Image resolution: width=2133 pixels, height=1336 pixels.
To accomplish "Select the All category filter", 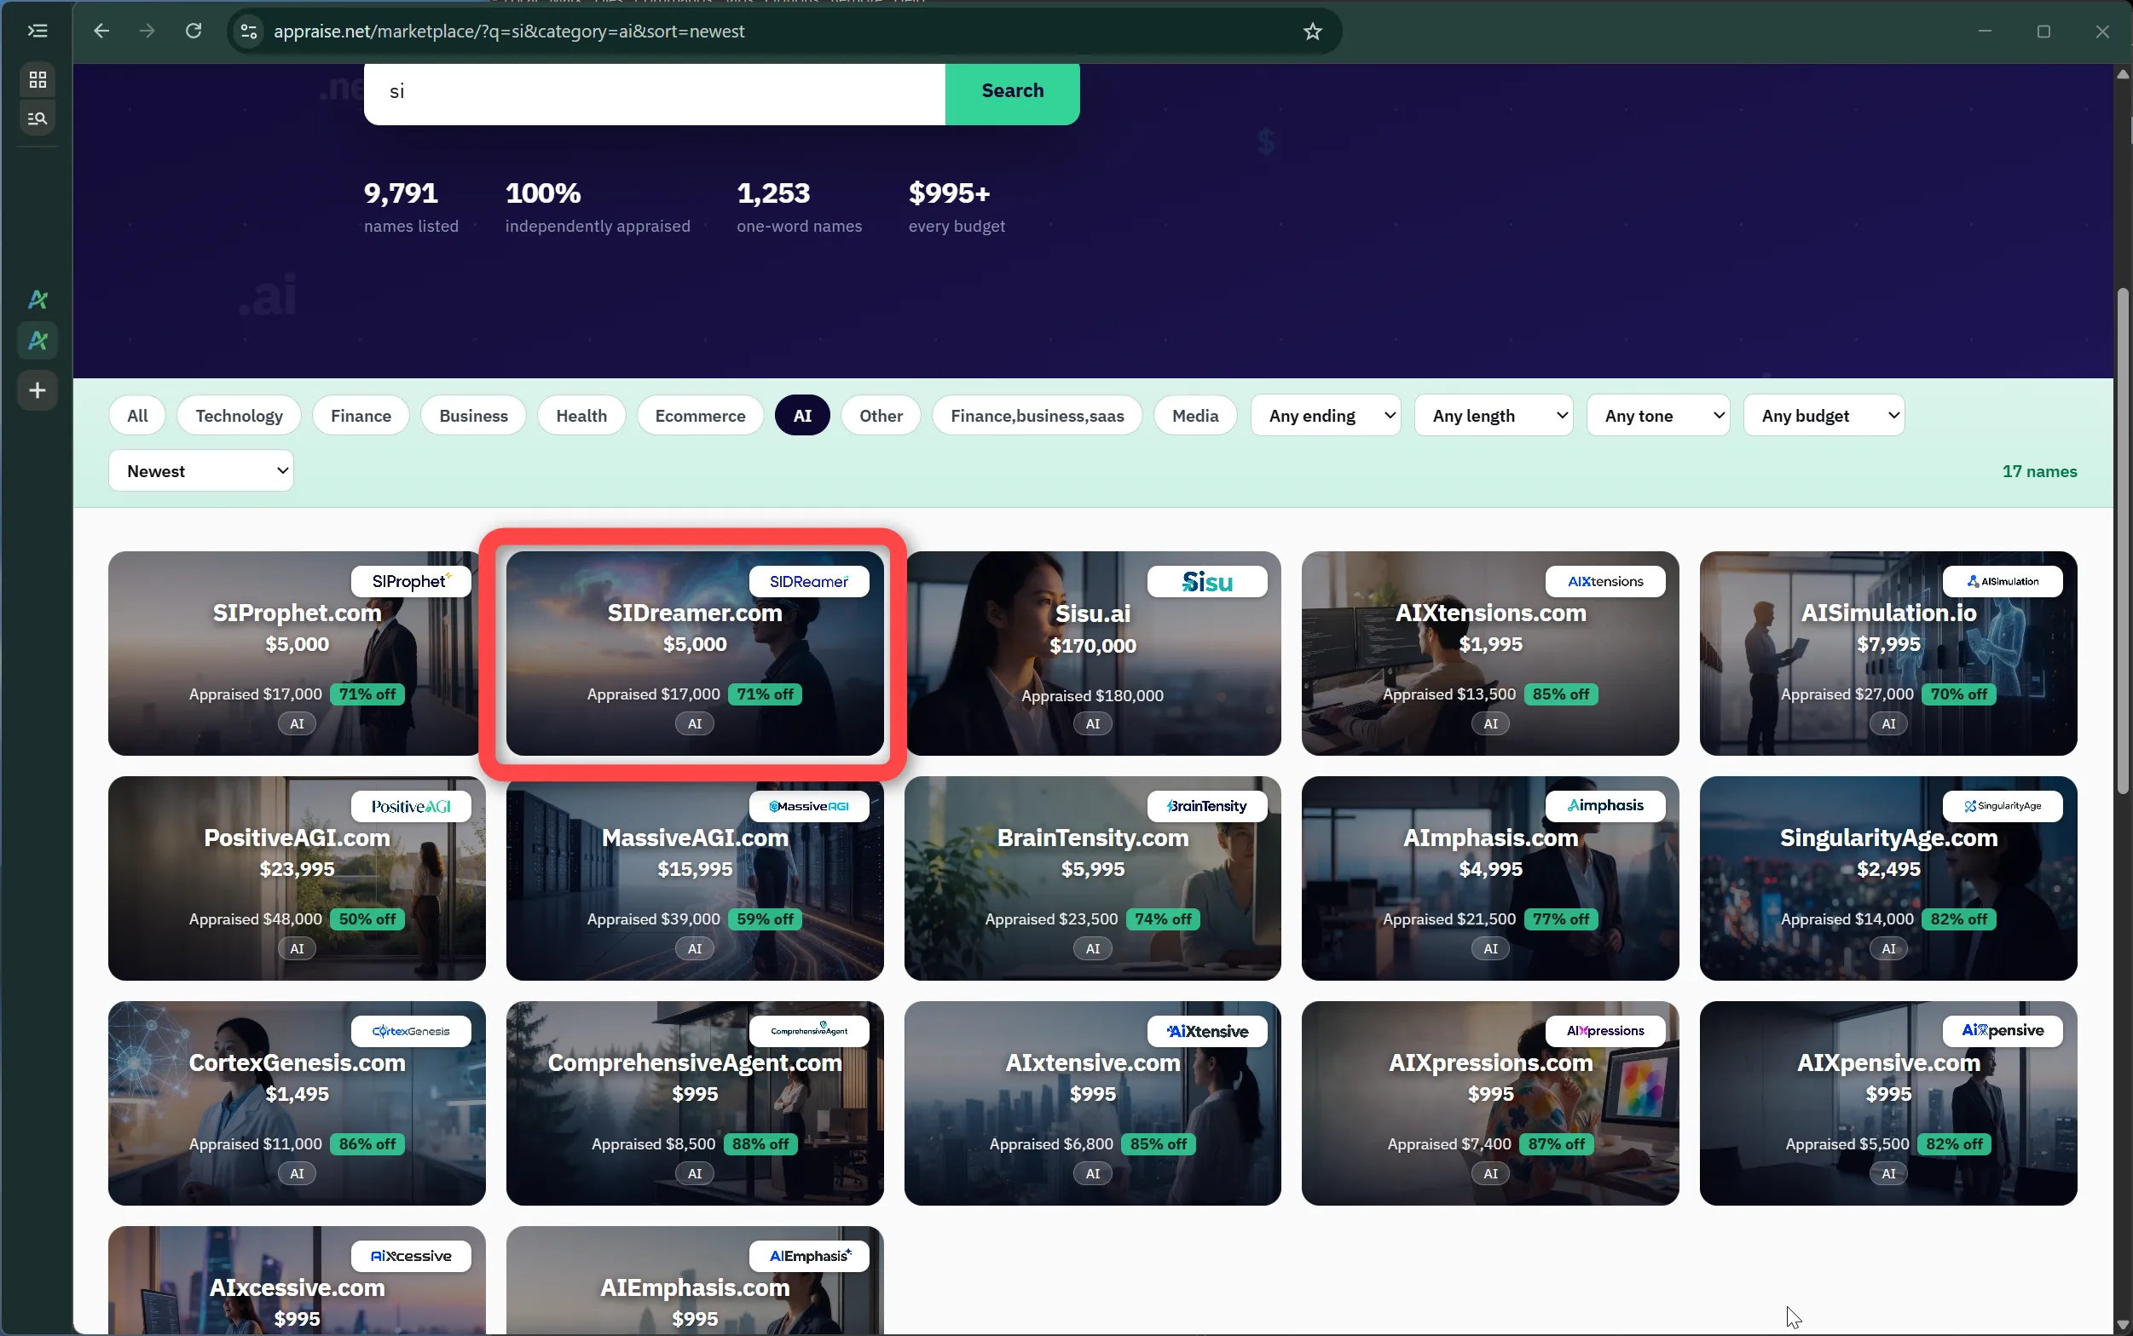I will 137,415.
